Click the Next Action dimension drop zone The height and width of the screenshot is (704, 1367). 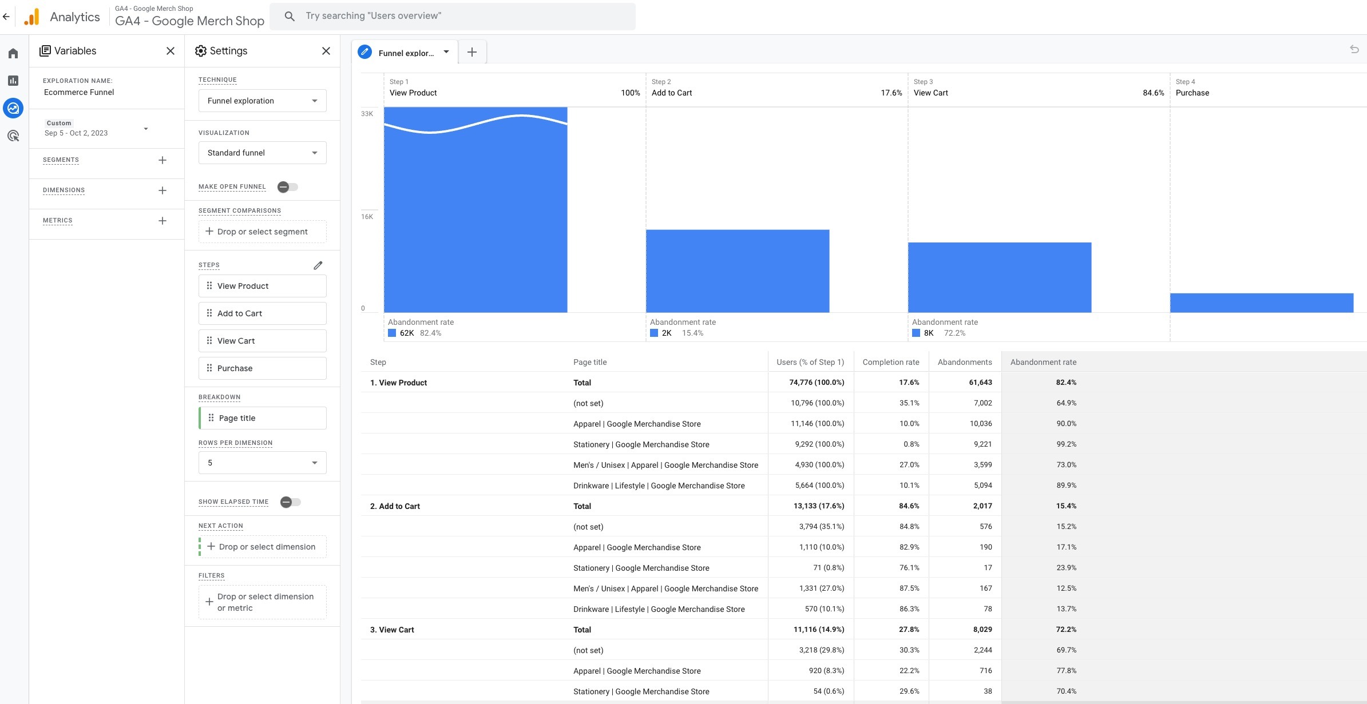(x=263, y=547)
